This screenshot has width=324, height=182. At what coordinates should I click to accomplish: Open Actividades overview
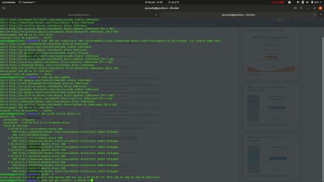[9, 2]
